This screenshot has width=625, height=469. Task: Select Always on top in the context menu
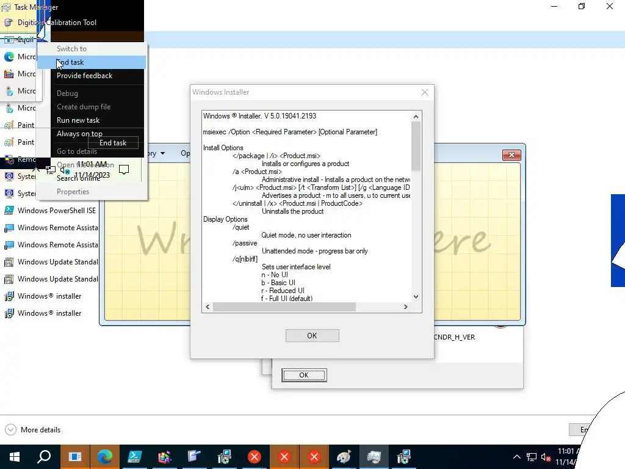[79, 134]
